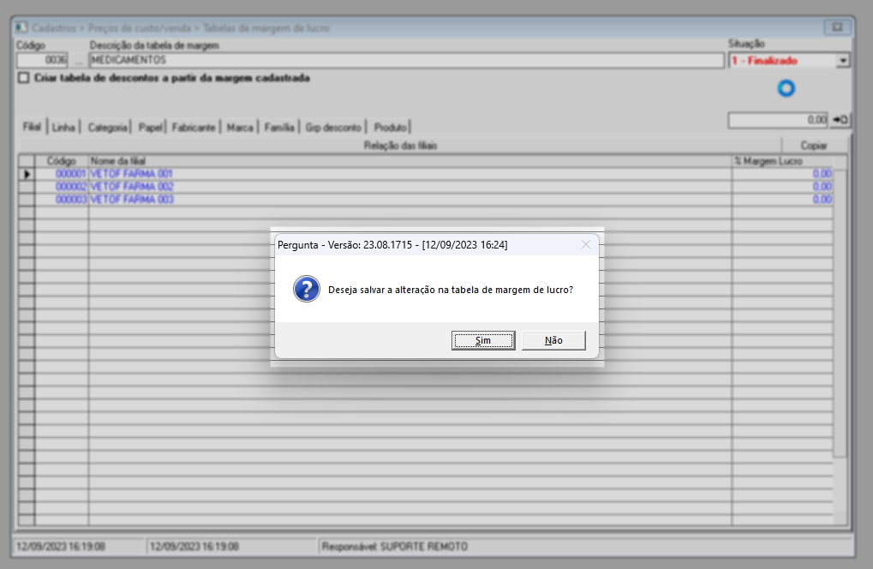873x569 pixels.
Task: Click the Descrição da tabela de margem field
Action: (406, 60)
